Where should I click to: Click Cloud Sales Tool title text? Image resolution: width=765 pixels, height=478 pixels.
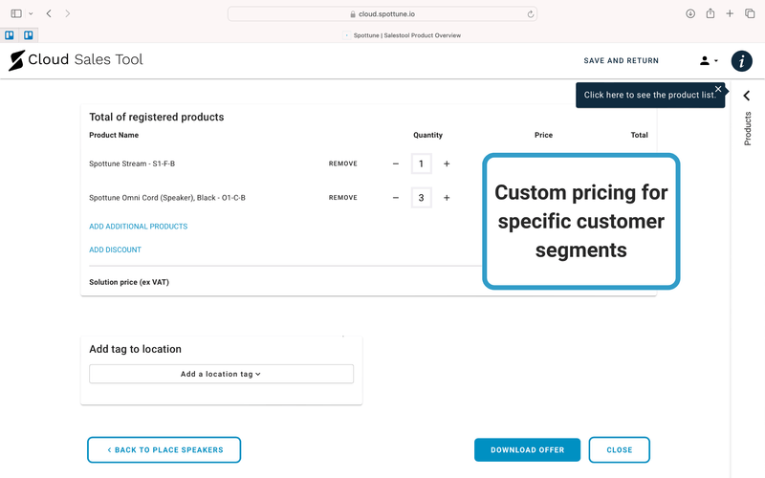click(x=85, y=59)
